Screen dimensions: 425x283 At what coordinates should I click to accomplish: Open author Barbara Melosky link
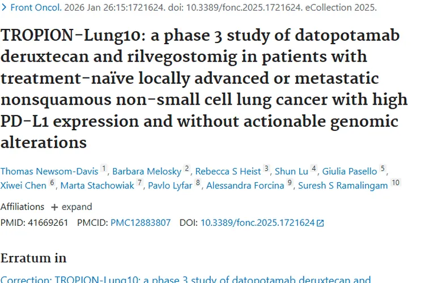coord(147,171)
